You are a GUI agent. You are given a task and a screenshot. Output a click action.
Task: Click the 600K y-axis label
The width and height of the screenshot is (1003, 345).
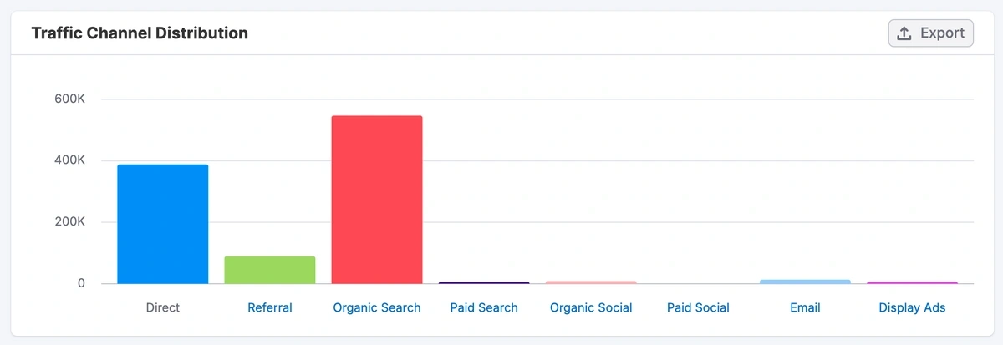coord(69,99)
